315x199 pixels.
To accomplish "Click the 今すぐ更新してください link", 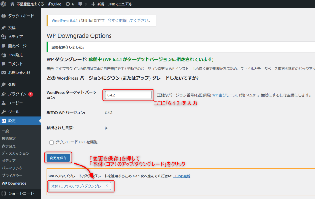I will (x=128, y=21).
